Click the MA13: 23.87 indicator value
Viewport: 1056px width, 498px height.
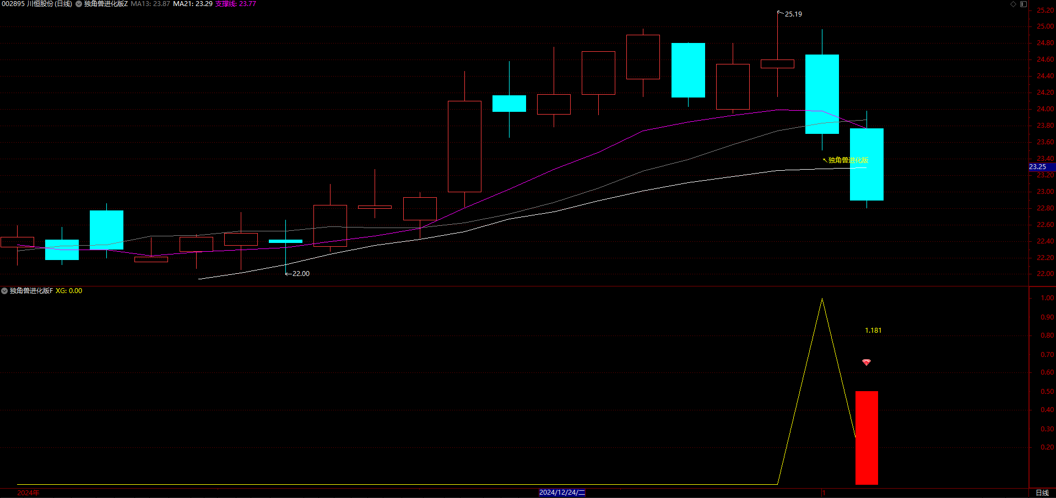coord(150,4)
